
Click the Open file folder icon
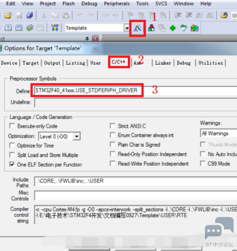(x=8, y=16)
